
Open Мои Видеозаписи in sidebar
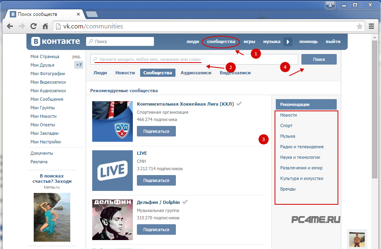point(48,82)
